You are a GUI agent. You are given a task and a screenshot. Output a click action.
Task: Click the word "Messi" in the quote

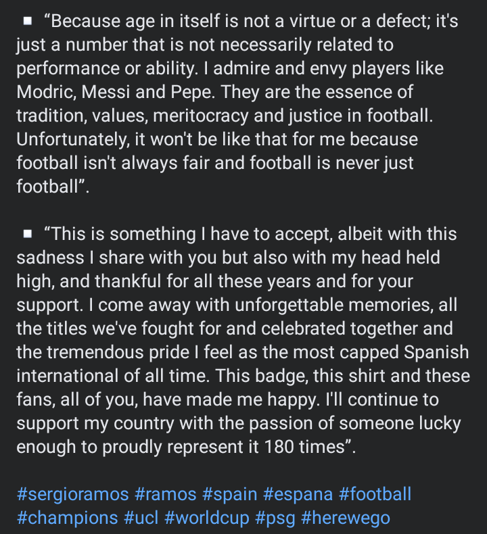[x=106, y=92]
